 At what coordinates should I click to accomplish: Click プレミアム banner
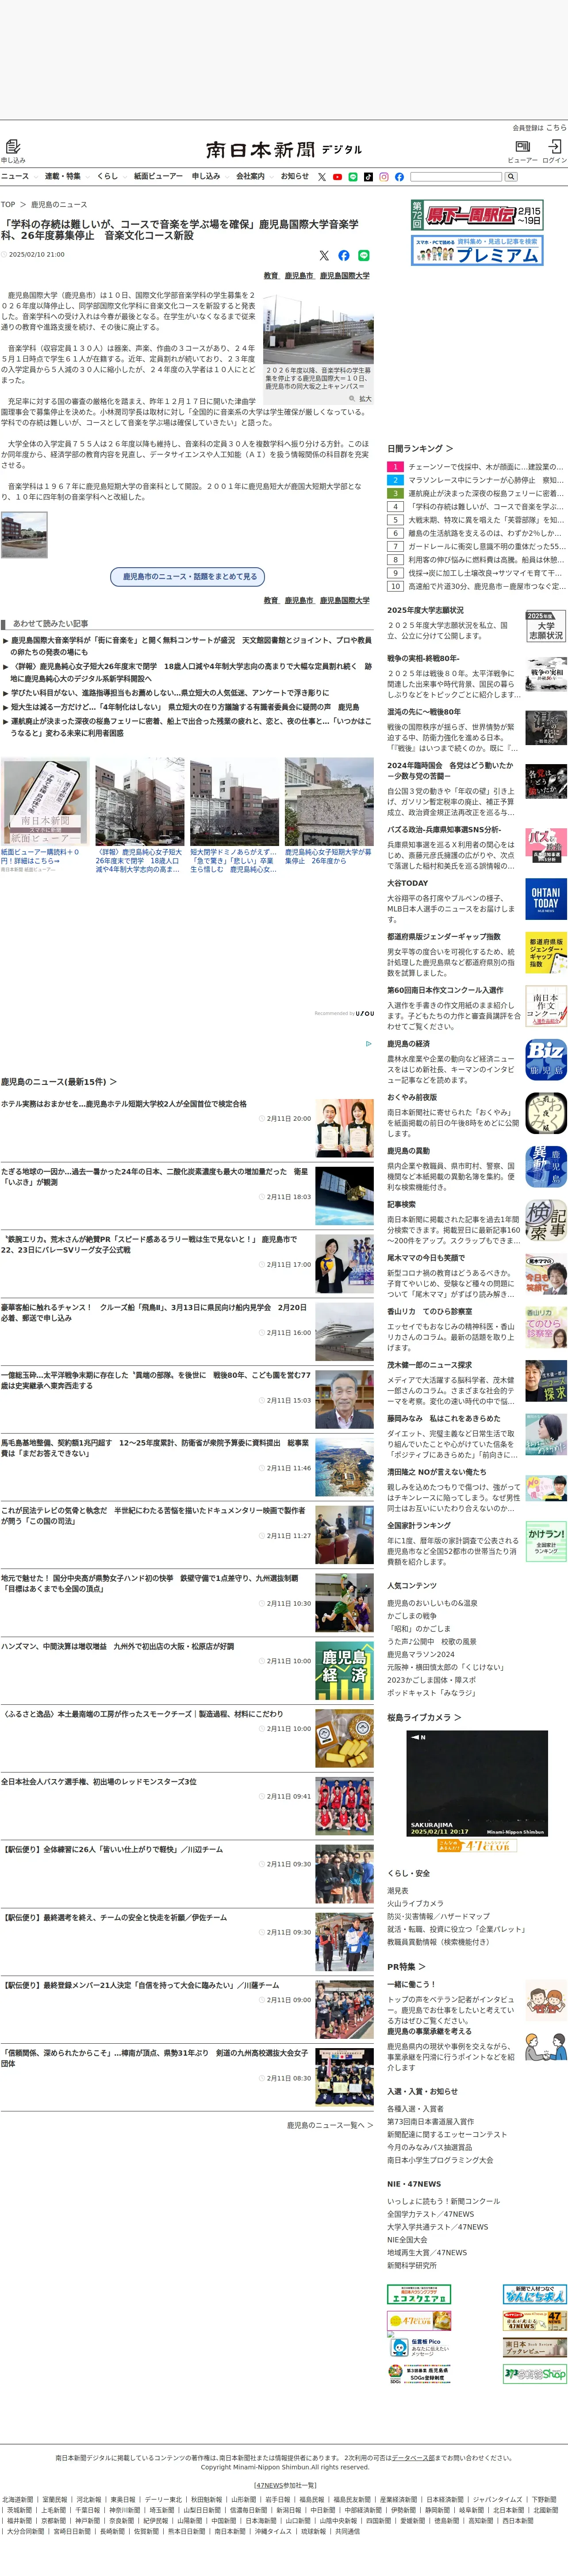pyautogui.click(x=477, y=251)
